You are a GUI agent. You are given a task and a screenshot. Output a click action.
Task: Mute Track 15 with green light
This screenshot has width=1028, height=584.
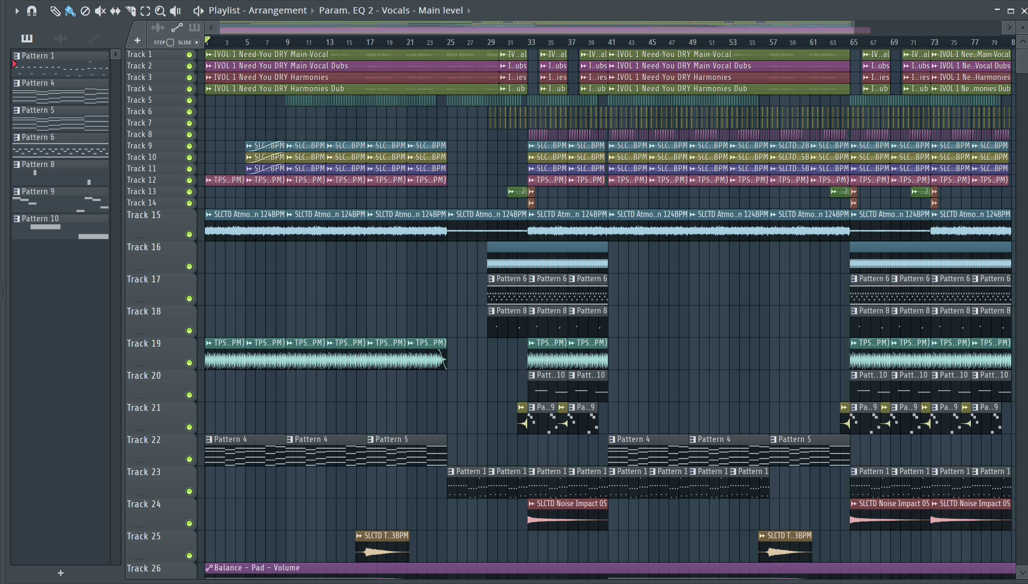coord(189,234)
